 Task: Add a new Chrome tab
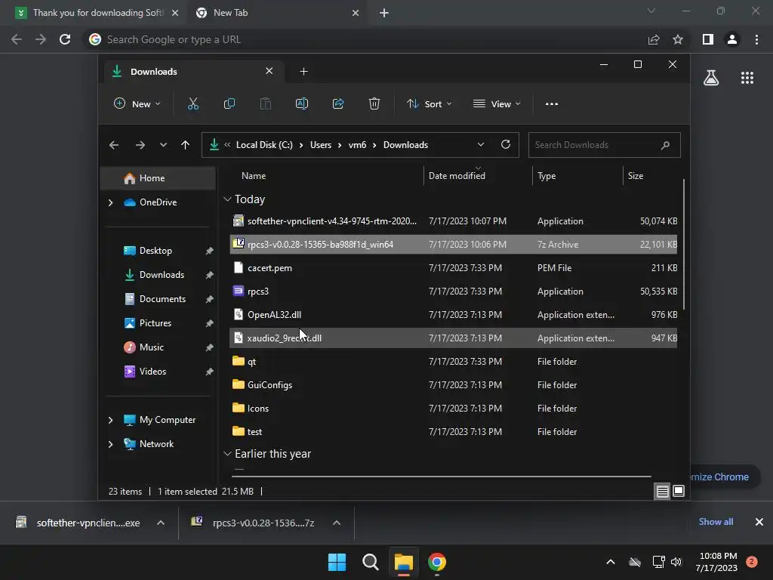click(x=384, y=13)
